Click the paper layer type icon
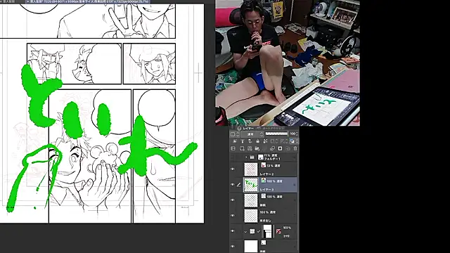This screenshot has height=253, width=450. tap(263, 242)
